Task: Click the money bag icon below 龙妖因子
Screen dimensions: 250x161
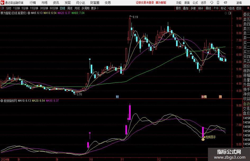Action: tap(203, 139)
